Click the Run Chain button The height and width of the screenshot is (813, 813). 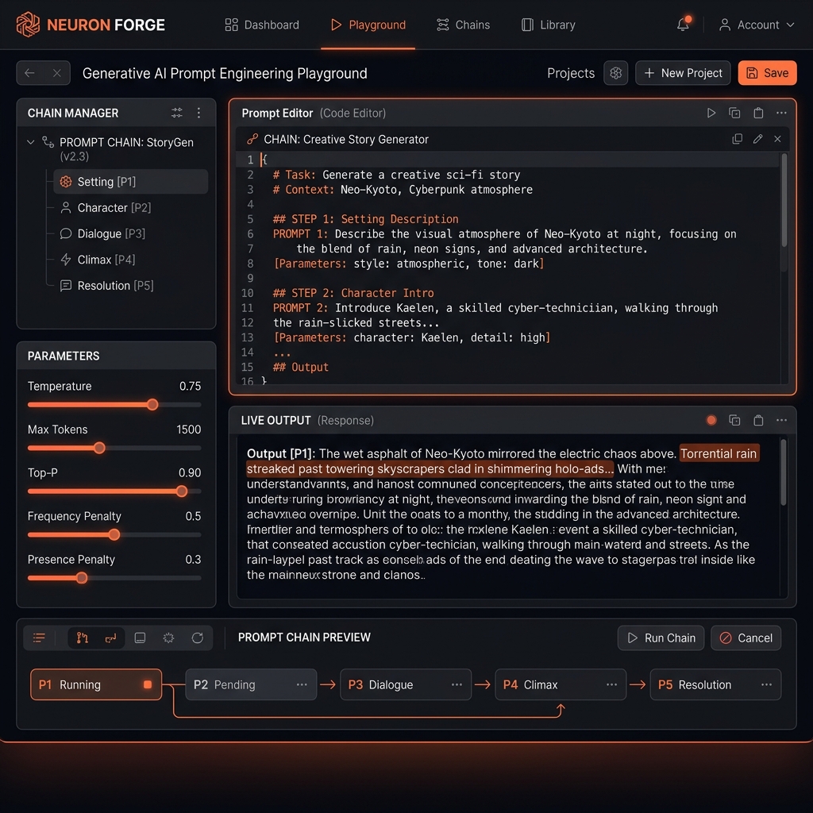pyautogui.click(x=661, y=638)
